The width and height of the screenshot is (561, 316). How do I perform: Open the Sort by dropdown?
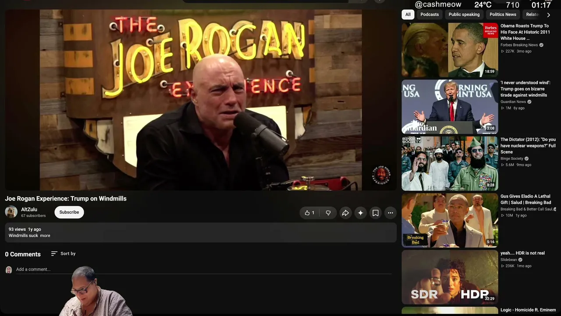click(64, 254)
